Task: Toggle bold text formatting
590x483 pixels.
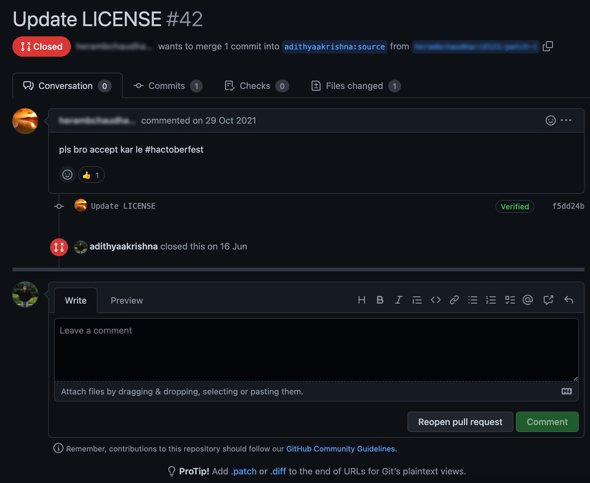Action: (x=380, y=300)
